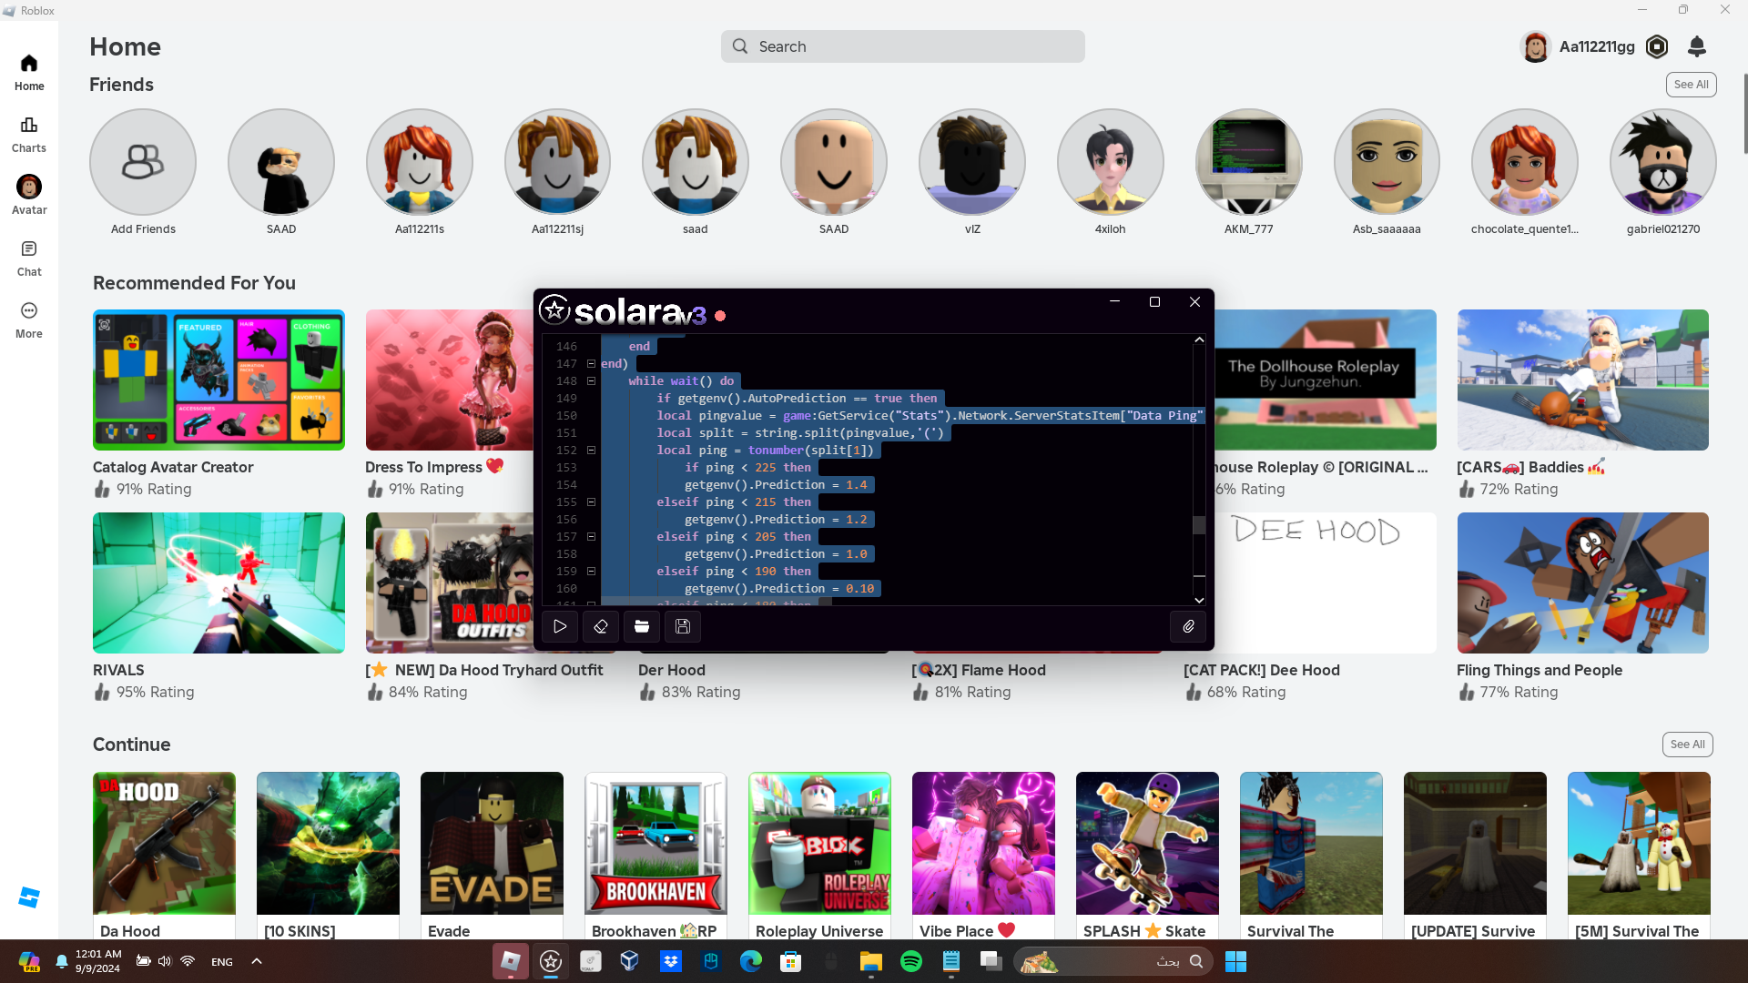Collapse the code fold at line 159

click(x=591, y=571)
